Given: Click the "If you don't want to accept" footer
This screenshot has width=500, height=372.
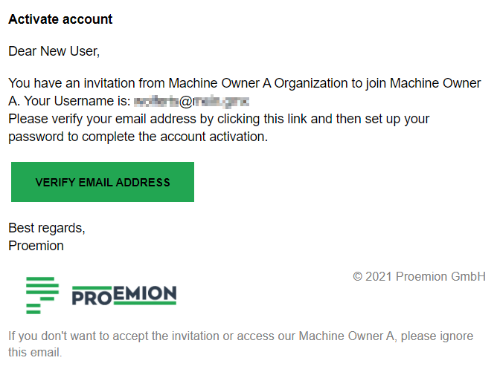Looking at the screenshot, I should click(79, 336).
